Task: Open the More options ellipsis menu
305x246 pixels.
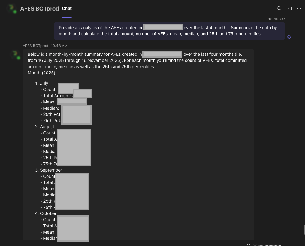Action: pyautogui.click(x=299, y=8)
